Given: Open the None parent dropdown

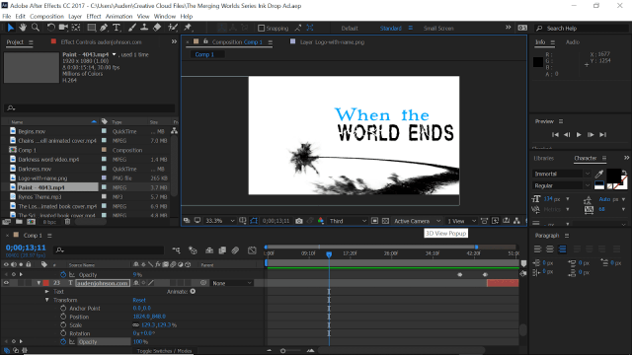Looking at the screenshot, I should 232,283.
